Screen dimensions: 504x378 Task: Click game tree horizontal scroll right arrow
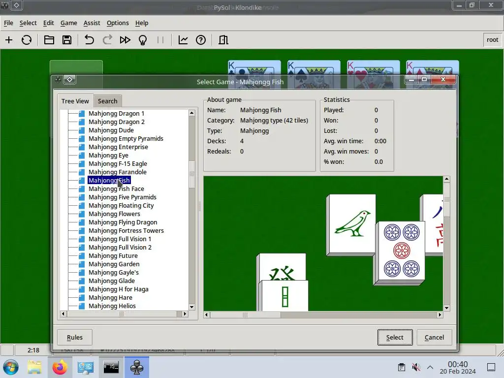pyautogui.click(x=185, y=314)
